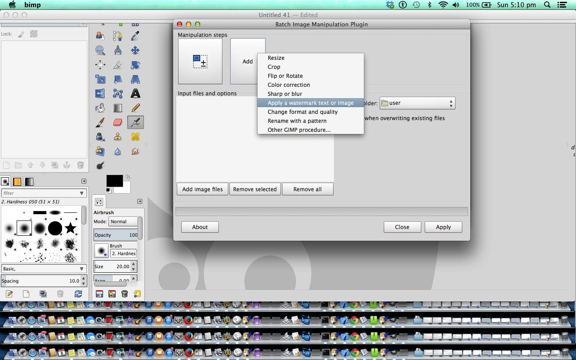Select the Ink tool
This screenshot has height=360, width=576.
point(100,137)
